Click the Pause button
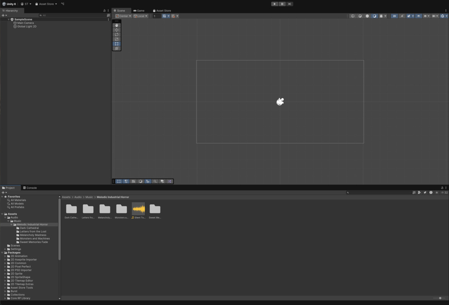 (x=282, y=4)
